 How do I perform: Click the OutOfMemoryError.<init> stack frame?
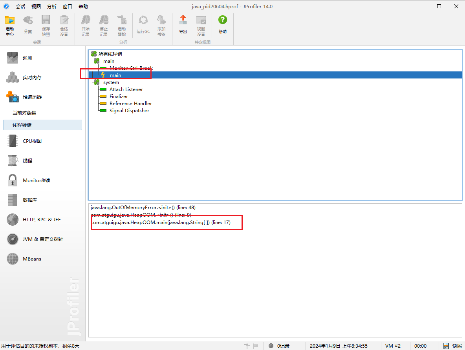tap(143, 208)
